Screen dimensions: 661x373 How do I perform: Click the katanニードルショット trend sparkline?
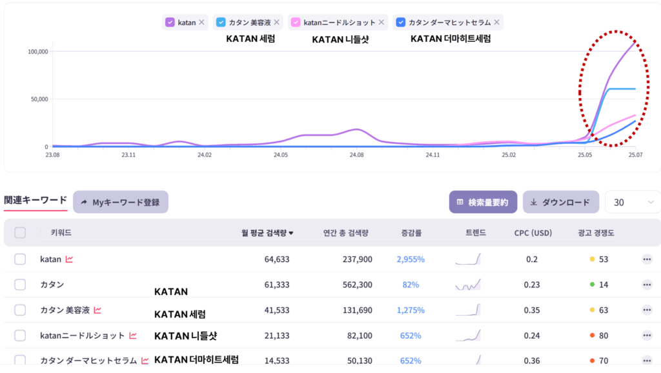coord(468,335)
